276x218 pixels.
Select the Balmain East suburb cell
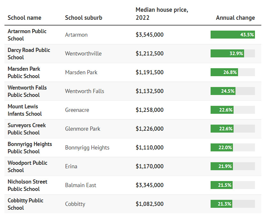click(x=80, y=185)
